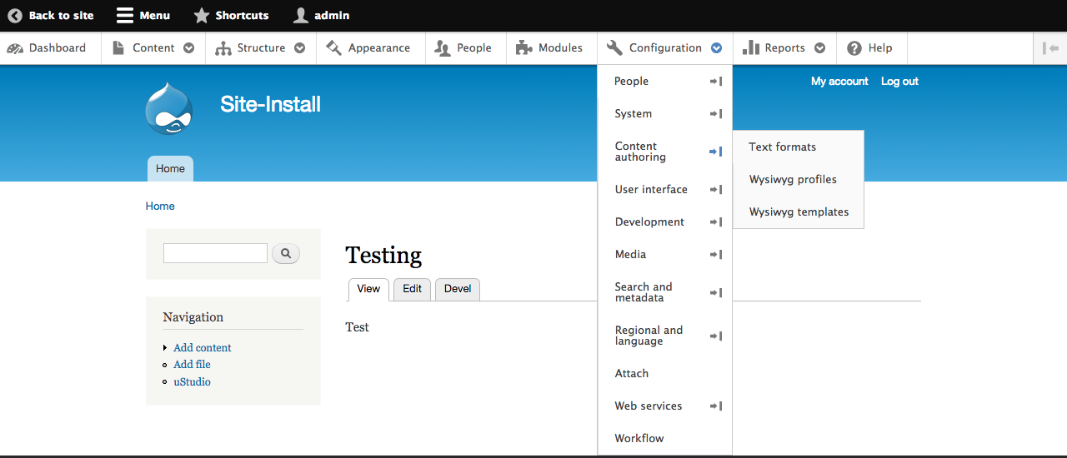Open the My account link
This screenshot has width=1067, height=458.
point(839,82)
